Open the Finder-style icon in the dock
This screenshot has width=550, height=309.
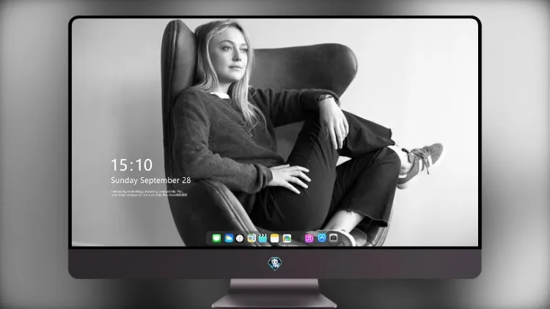point(252,239)
